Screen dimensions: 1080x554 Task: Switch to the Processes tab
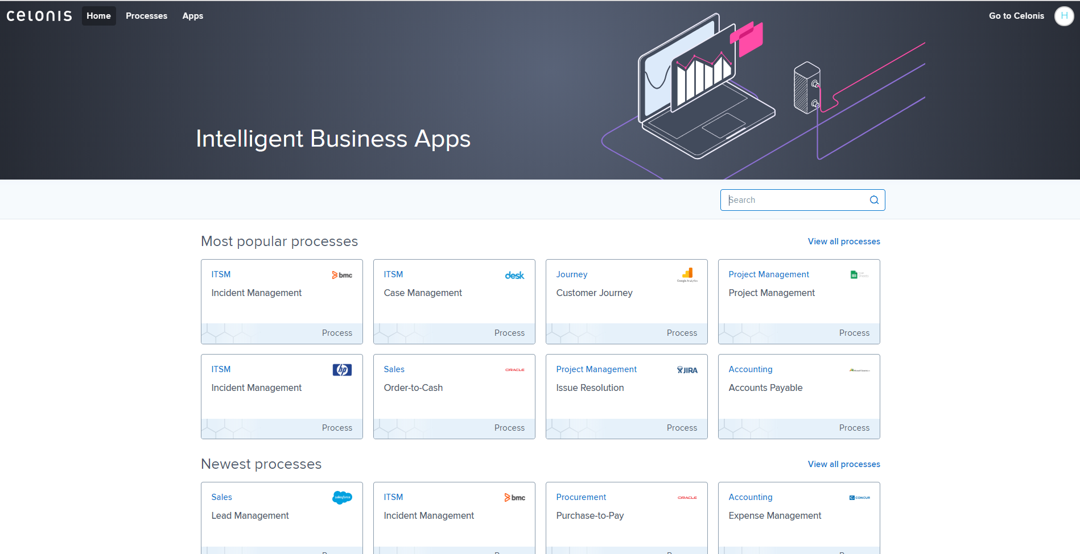(x=146, y=16)
